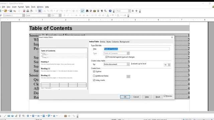Open the Navigator compass icon
The height and width of the screenshot is (120, 214).
click(x=91, y=11)
